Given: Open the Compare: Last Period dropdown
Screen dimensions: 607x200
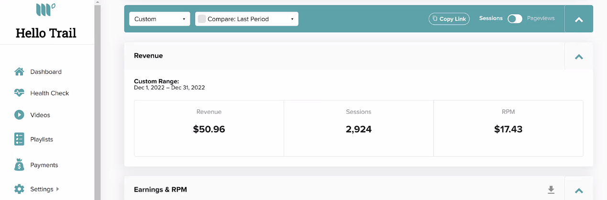Looking at the screenshot, I should pos(247,19).
